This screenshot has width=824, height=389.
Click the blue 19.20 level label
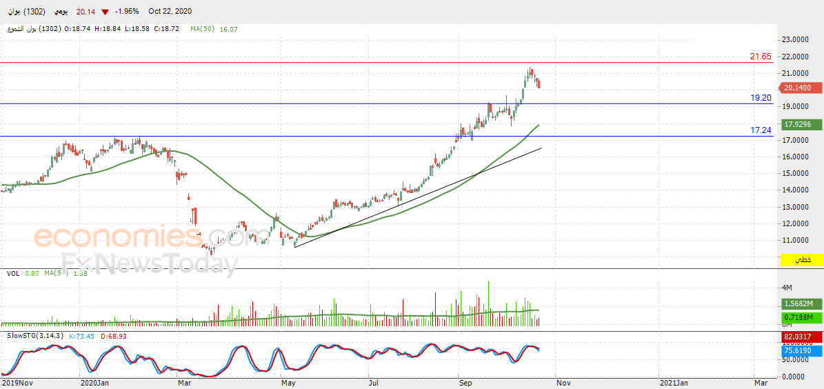761,98
